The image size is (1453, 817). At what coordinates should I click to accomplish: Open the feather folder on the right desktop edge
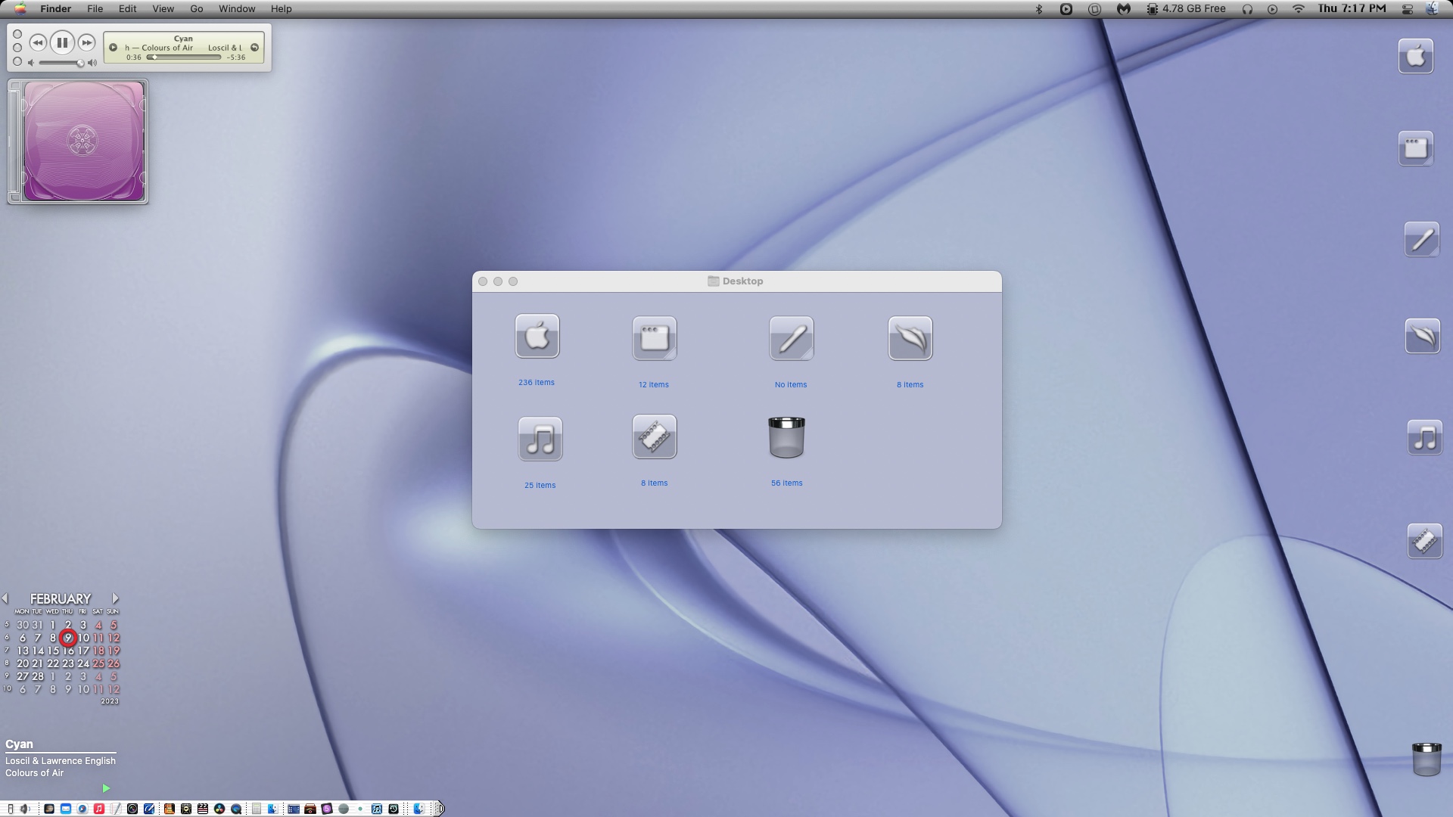[1422, 336]
